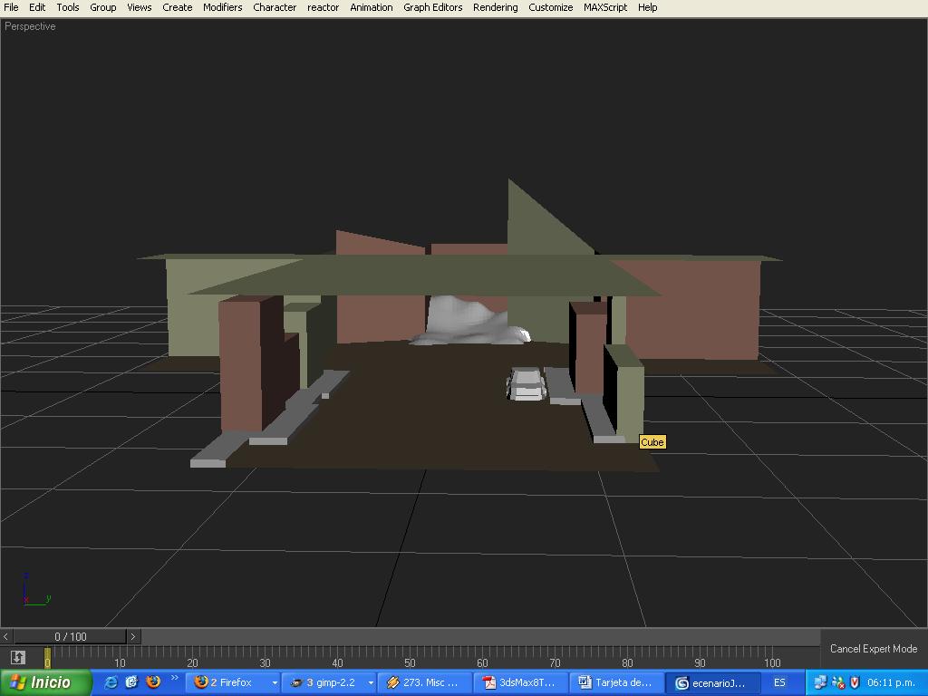Screen dimensions: 928x696
Task: Expand Firefox taskbar group dropdown arrow
Action: (x=275, y=683)
